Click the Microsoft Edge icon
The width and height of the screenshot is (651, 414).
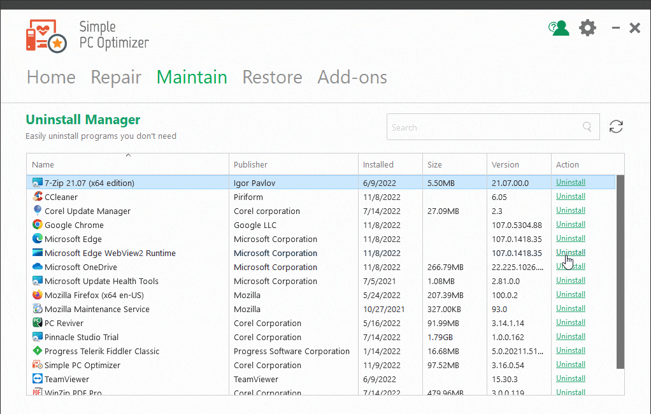point(38,239)
